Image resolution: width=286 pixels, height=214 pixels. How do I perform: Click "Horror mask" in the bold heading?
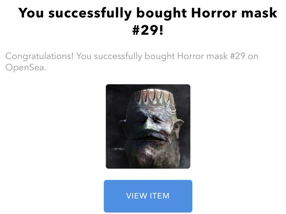[x=234, y=13]
